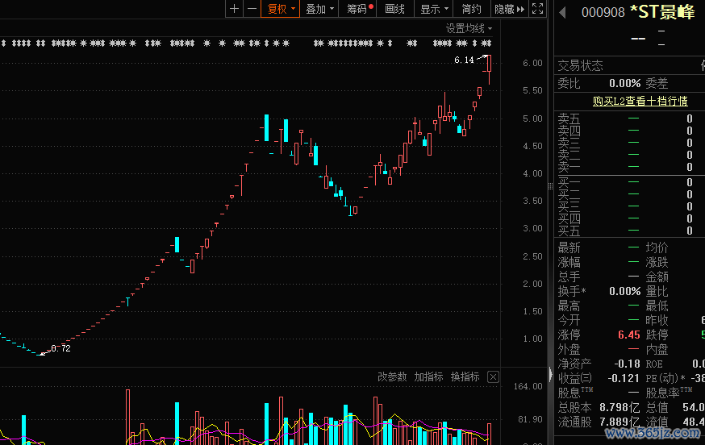The width and height of the screenshot is (705, 445).
Task: Close the volume indicator panel
Action: coord(493,376)
